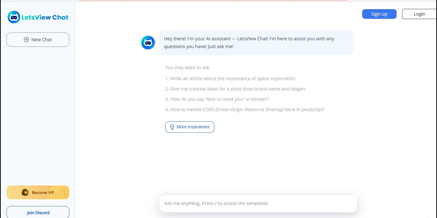Focus the 'Ask me anything' input field
The height and width of the screenshot is (218, 437).
pos(258,203)
